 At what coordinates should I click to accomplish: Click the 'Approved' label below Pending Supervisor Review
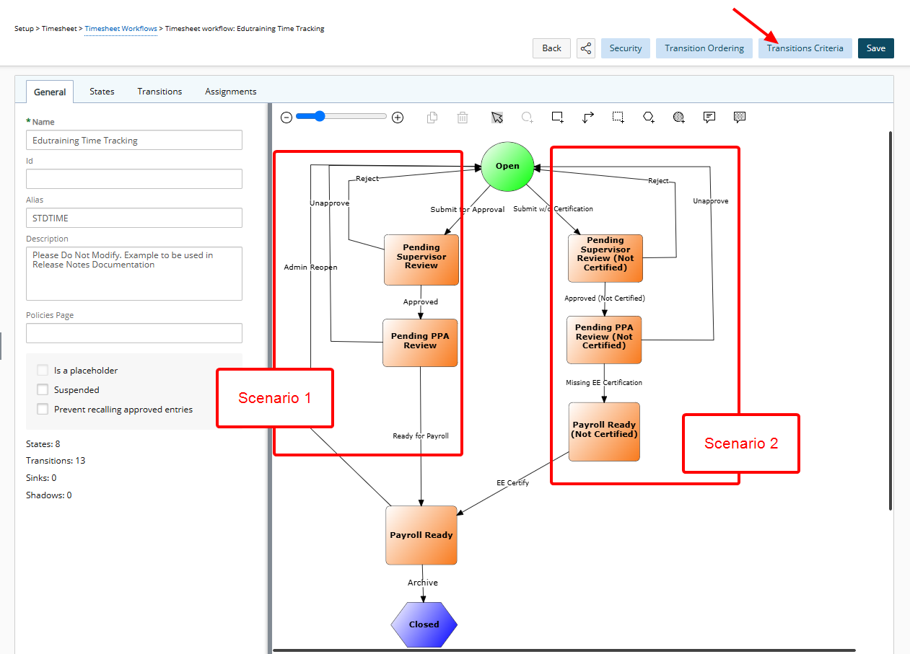(x=421, y=302)
